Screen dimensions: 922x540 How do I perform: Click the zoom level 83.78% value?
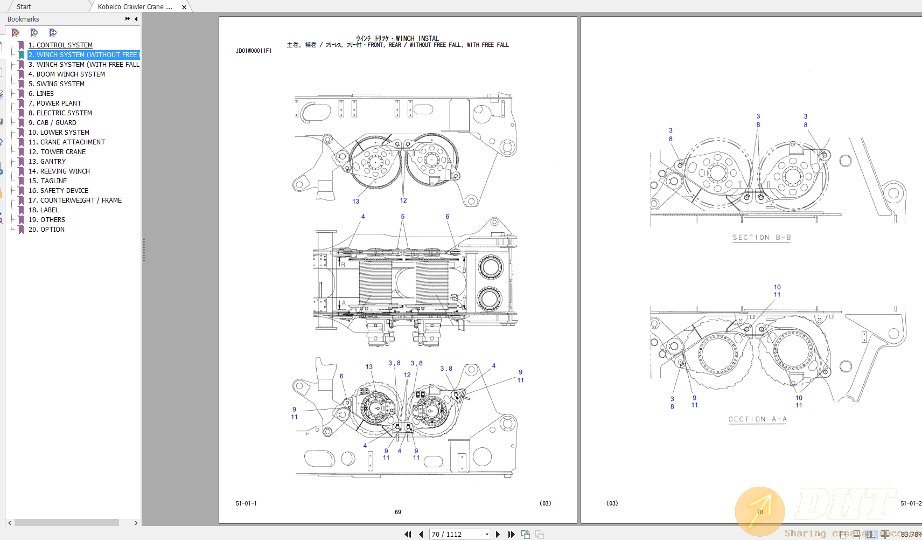click(911, 534)
